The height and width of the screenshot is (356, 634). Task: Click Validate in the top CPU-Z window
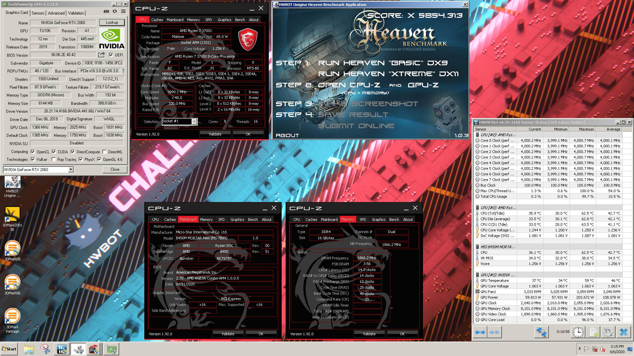(x=215, y=134)
